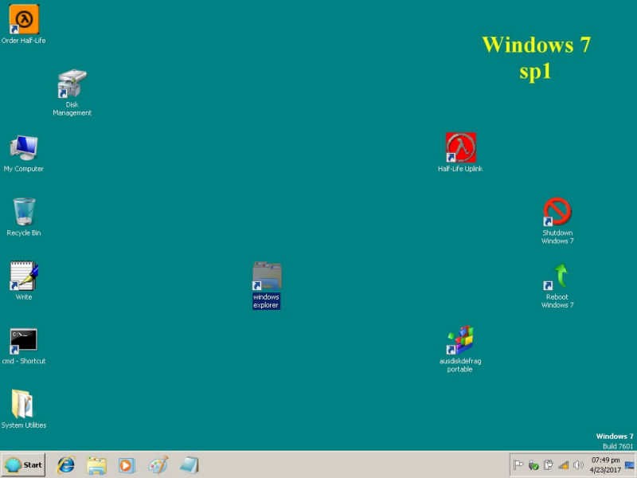Click the power plug tray icon
The image size is (637, 478).
[548, 464]
